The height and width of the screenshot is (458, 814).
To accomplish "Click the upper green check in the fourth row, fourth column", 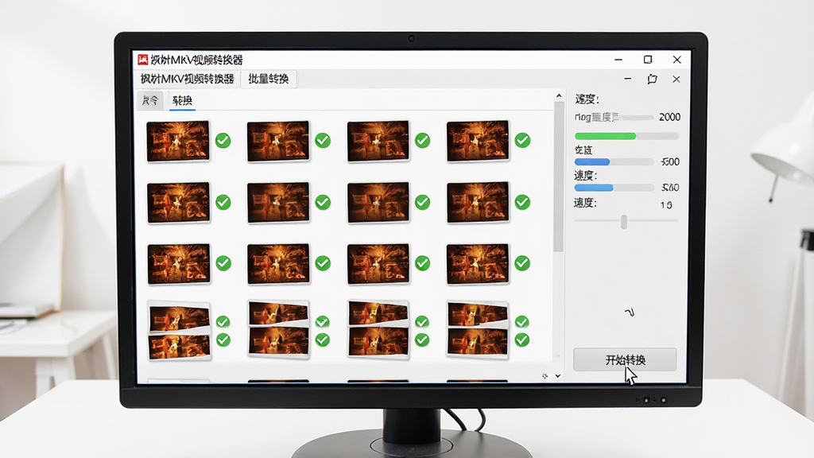I will [x=521, y=322].
